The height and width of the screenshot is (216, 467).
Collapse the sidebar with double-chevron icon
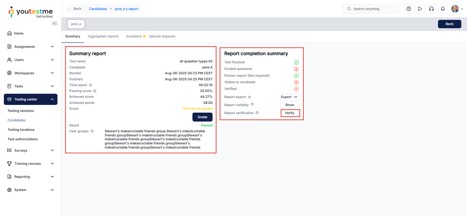(54, 23)
